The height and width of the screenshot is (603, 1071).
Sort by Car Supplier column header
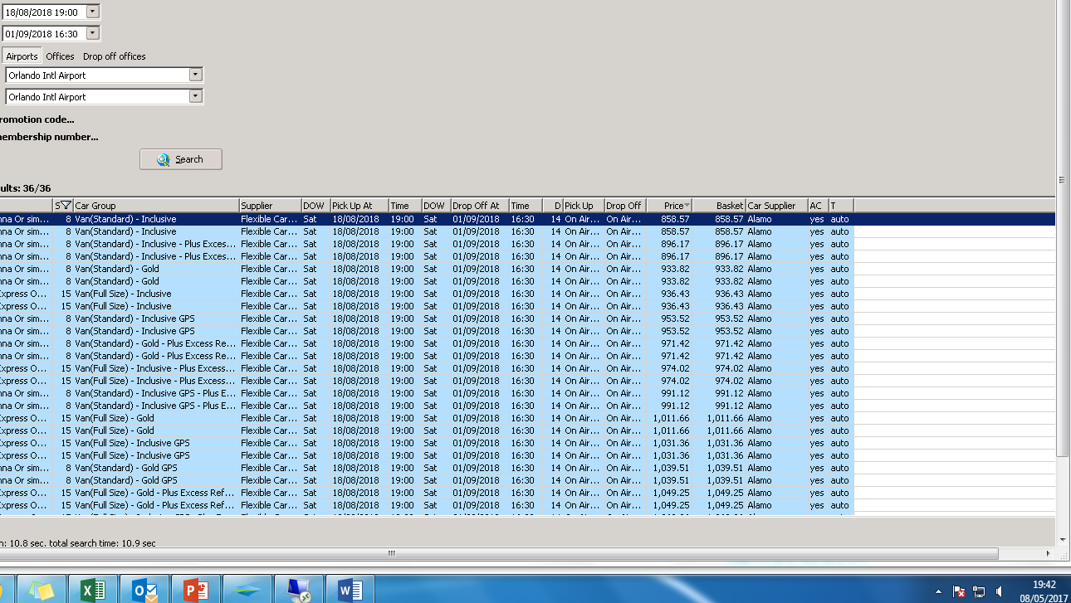tap(776, 206)
